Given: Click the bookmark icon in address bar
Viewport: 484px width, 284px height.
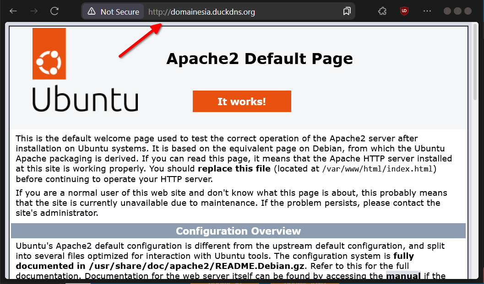Looking at the screenshot, I should tap(347, 11).
